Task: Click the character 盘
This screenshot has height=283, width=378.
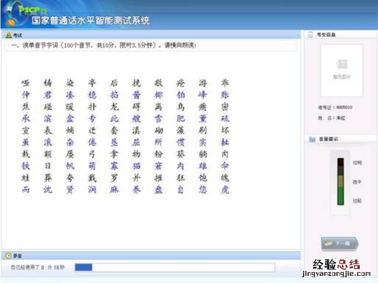Action: (x=159, y=189)
